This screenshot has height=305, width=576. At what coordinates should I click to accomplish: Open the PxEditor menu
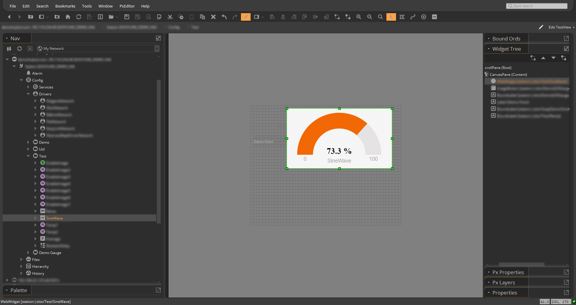pyautogui.click(x=127, y=6)
